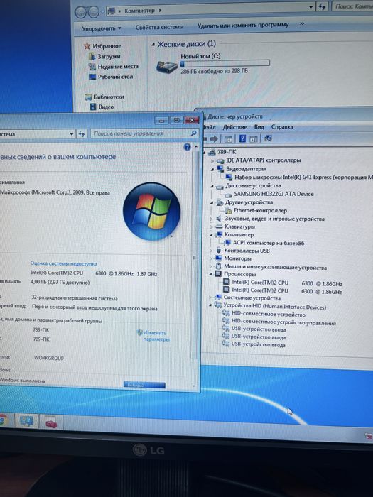Open the Справка menu

point(282,127)
